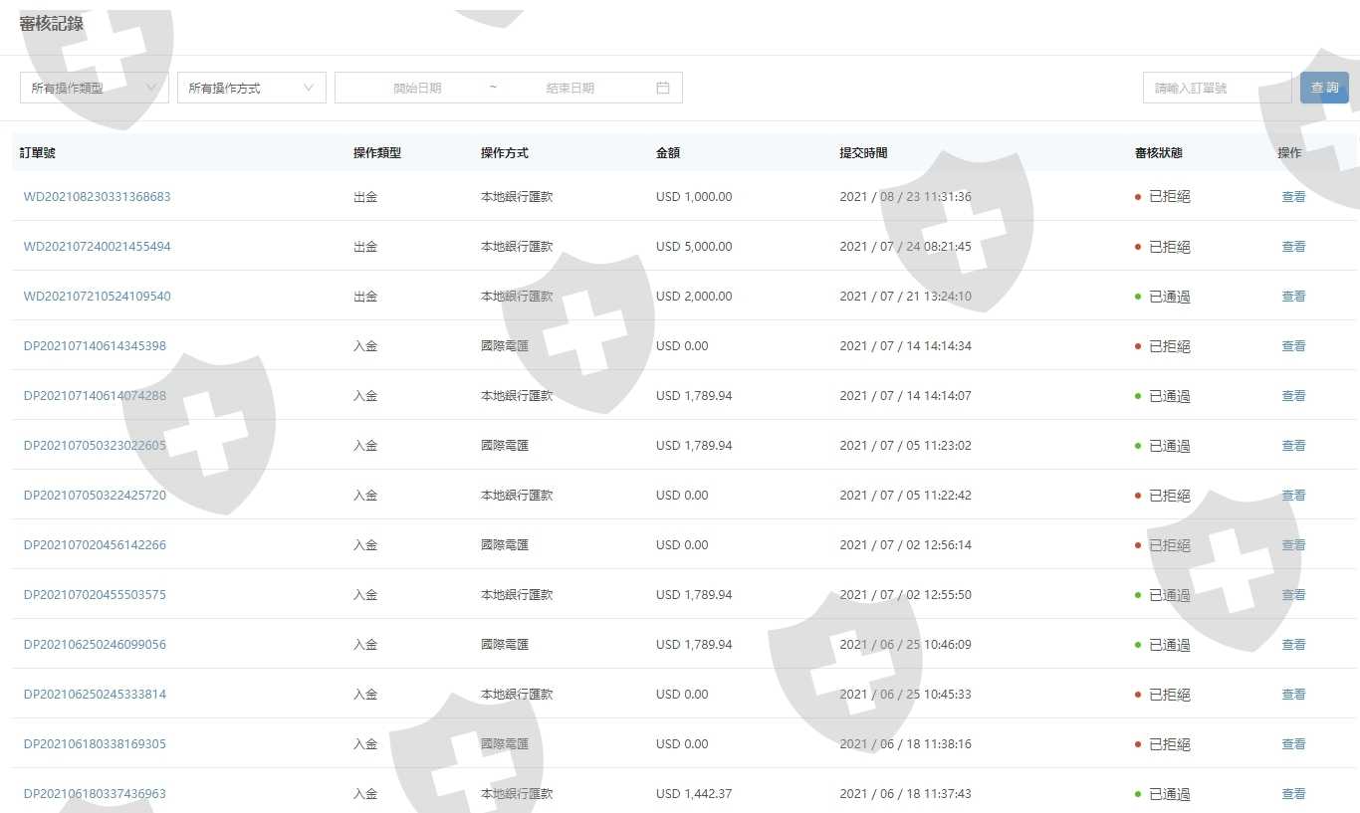
Task: Click the 結束日期 end date field
Action: coord(570,88)
